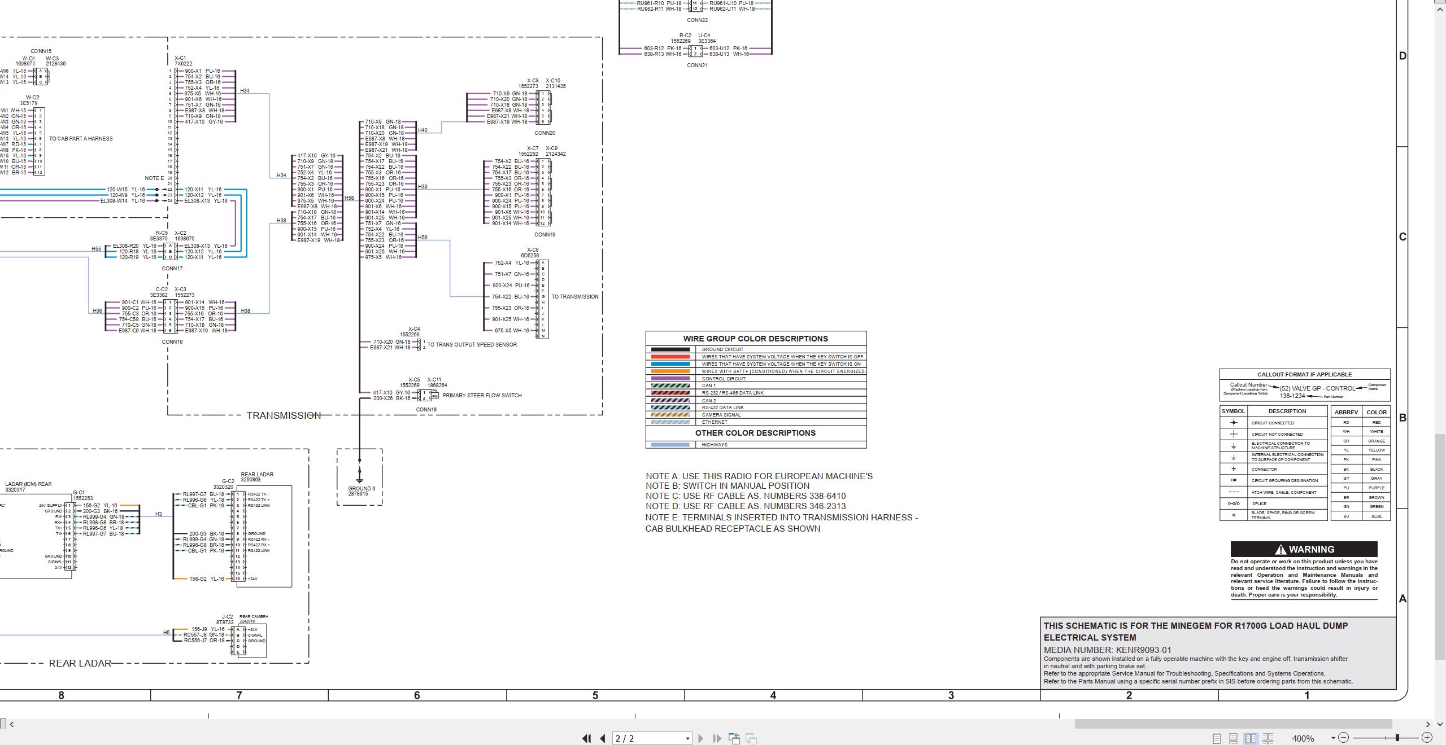Zoom out with the minus button
The image size is (1446, 745).
(1344, 738)
